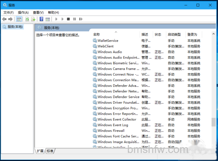
Task: Click the Back arrow toolbar icon
Action: click(4, 19)
